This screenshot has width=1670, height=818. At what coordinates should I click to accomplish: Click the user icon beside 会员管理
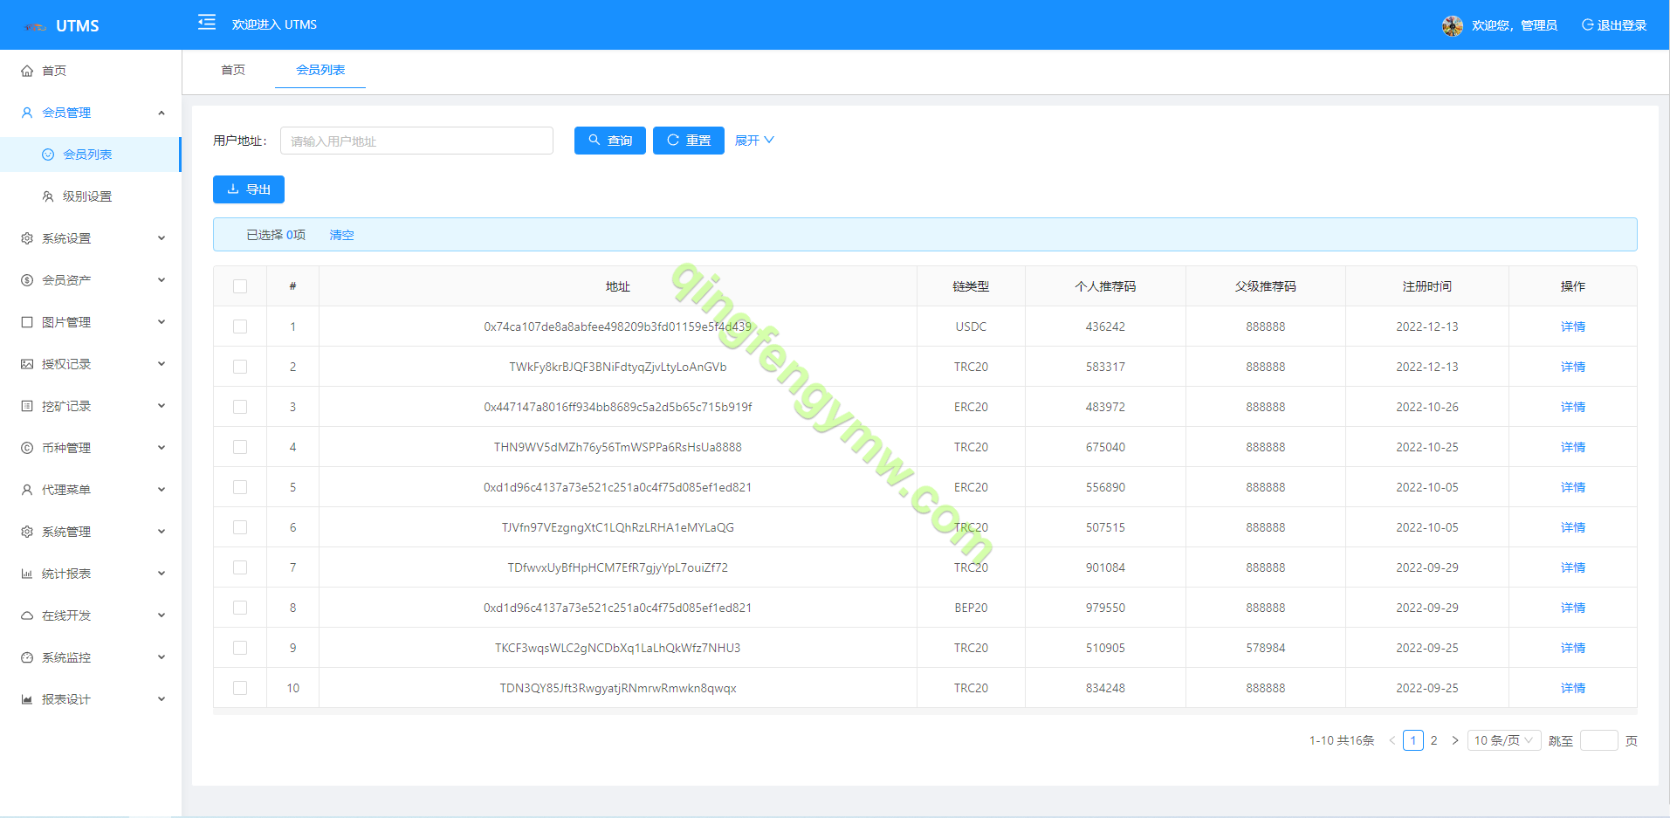pyautogui.click(x=27, y=113)
